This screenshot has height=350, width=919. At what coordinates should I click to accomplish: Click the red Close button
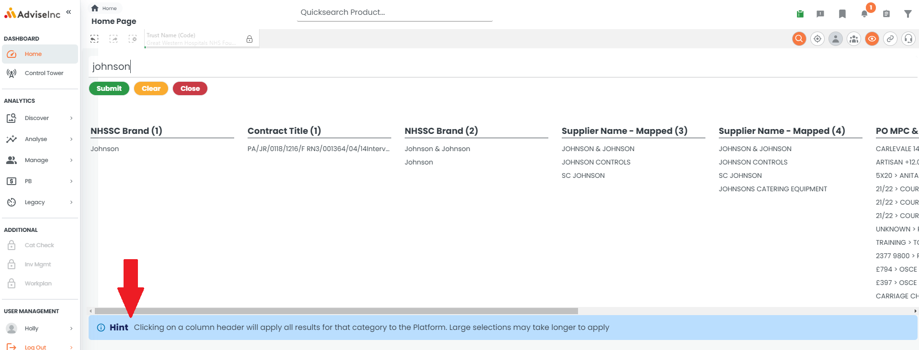[190, 88]
